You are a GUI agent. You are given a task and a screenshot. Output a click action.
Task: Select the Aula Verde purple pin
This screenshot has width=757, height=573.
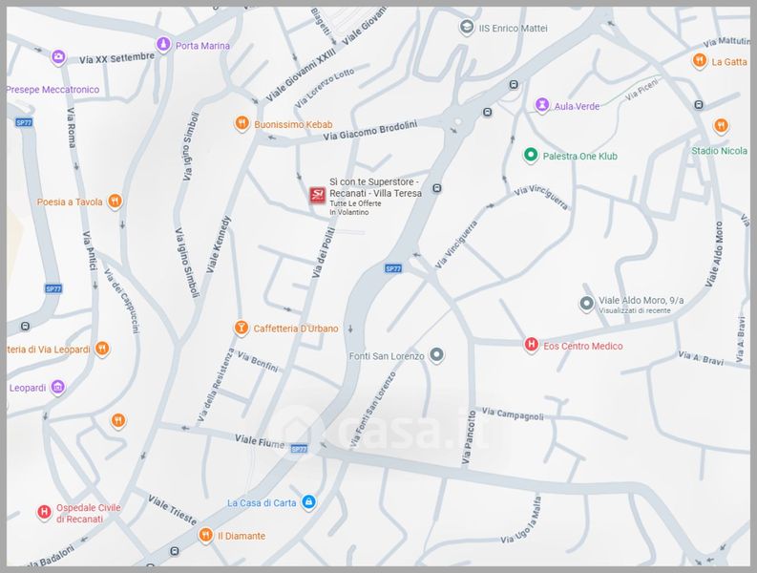(x=541, y=105)
